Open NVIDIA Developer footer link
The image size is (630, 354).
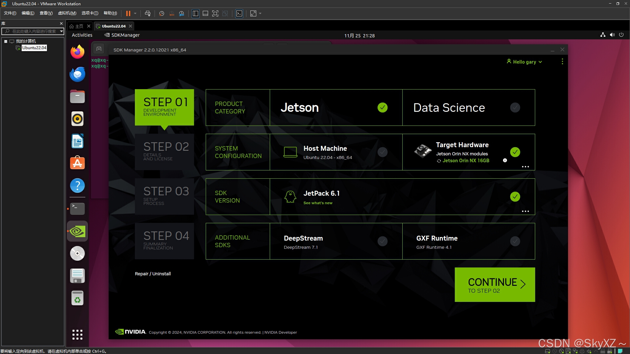point(281,332)
